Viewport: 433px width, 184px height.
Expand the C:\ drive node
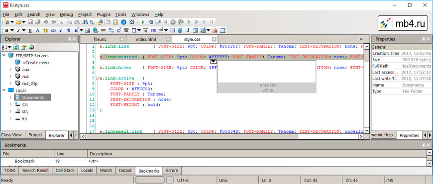11,104
